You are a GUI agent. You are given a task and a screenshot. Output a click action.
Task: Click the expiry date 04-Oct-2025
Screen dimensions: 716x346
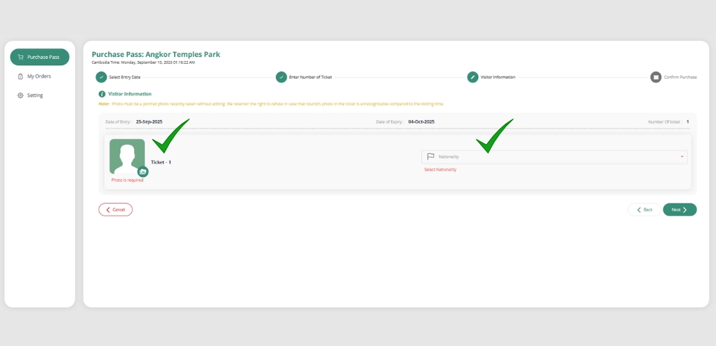click(421, 122)
